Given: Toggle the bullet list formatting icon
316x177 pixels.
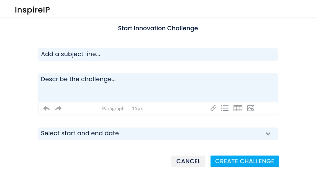Looking at the screenshot, I should tap(225, 108).
